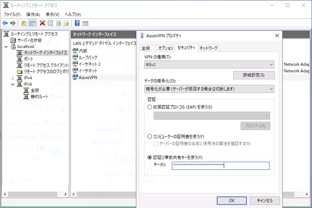
Task: Switch to the ネットワーク tab
Action: (208, 48)
